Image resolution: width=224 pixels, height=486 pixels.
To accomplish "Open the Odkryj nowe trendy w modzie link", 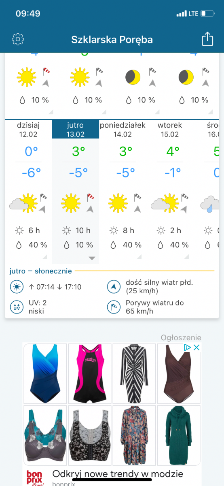I will (118, 474).
